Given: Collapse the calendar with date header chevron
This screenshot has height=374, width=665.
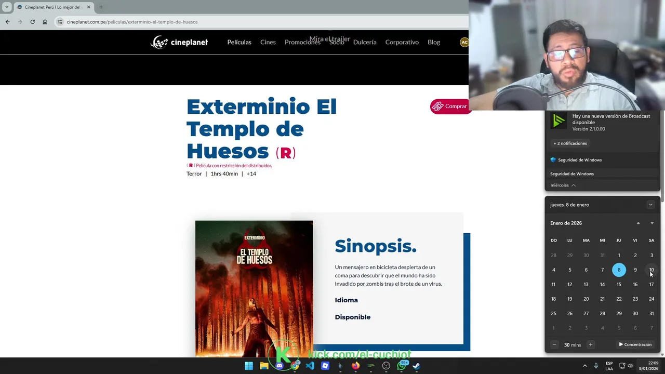Looking at the screenshot, I should coord(650,205).
